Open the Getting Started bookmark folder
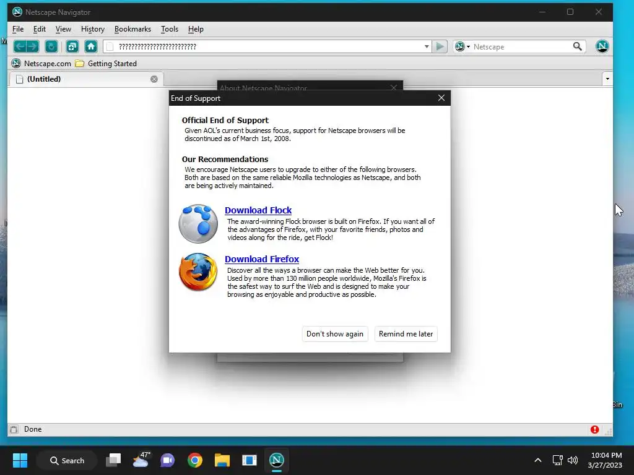This screenshot has height=475, width=634. [106, 64]
